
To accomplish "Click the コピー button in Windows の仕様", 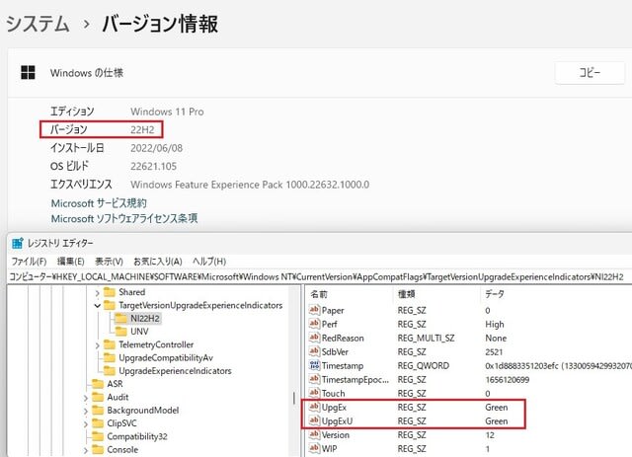I will [x=590, y=72].
